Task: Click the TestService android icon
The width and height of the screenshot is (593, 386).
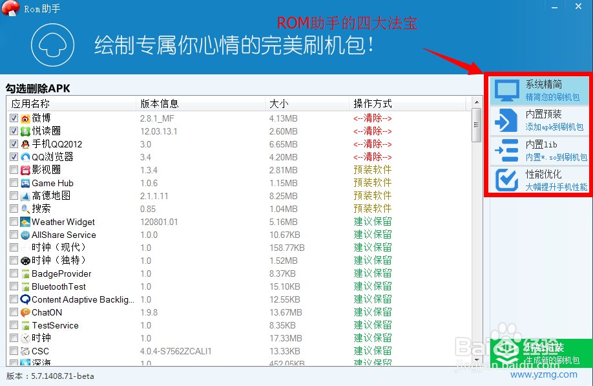Action: (x=25, y=325)
